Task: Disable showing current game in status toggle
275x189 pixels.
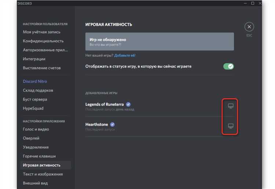Action: click(228, 66)
